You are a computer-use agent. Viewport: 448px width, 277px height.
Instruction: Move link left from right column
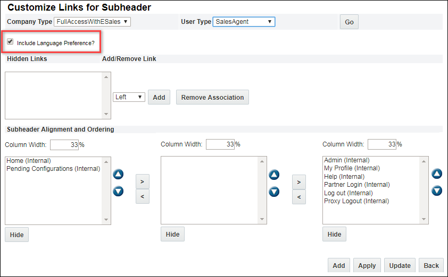click(x=299, y=197)
